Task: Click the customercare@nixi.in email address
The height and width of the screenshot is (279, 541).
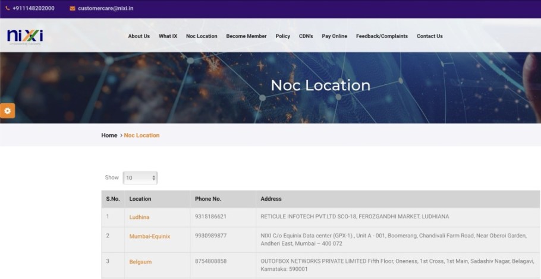Action: [x=105, y=8]
